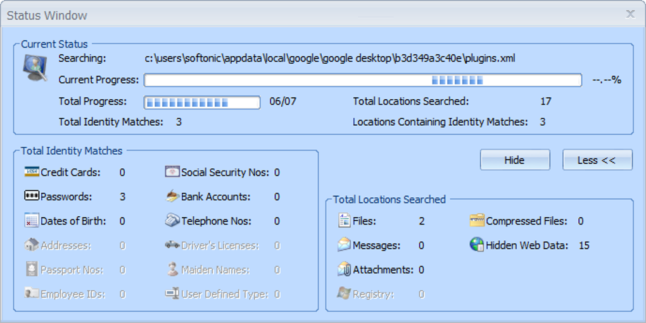Viewport: 646px width, 323px height.
Task: Click the Passwords icon
Action: pos(32,197)
